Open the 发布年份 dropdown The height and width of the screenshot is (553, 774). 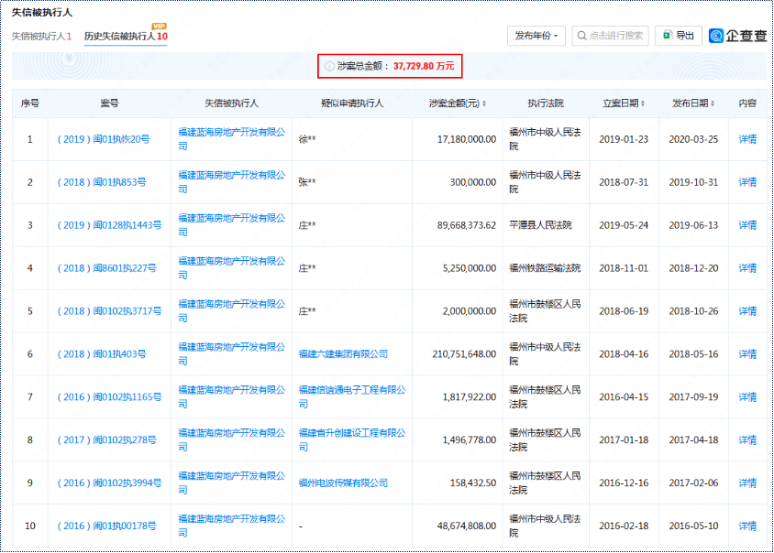tap(536, 36)
